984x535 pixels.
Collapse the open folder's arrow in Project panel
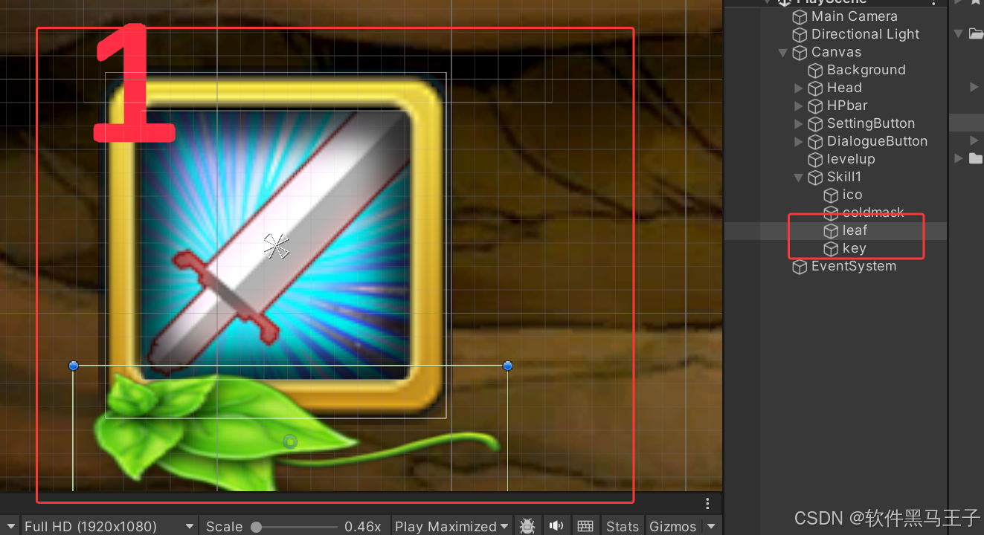(x=959, y=33)
